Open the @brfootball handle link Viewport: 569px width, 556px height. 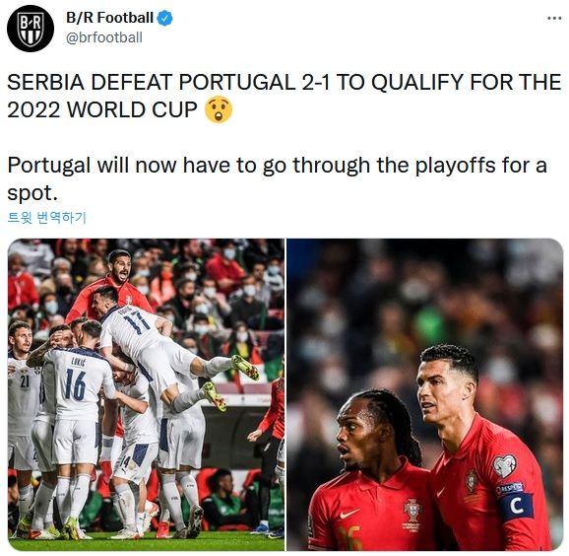coord(104,37)
